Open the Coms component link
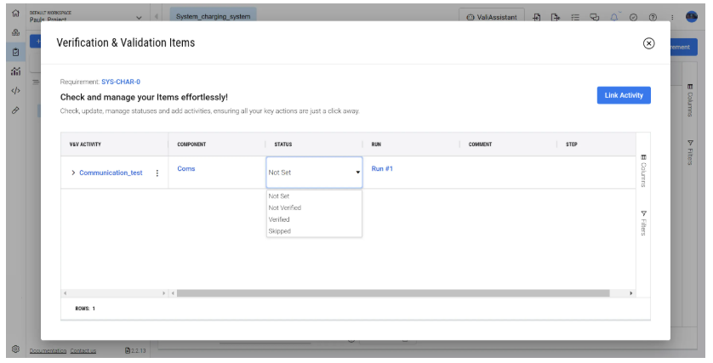Screen dimensions: 713x363 point(186,168)
